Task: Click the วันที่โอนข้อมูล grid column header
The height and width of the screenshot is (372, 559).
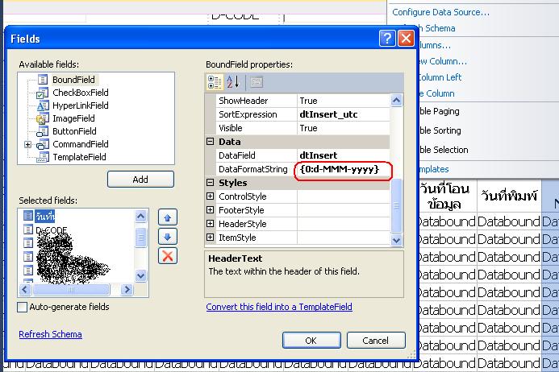Action: click(444, 196)
